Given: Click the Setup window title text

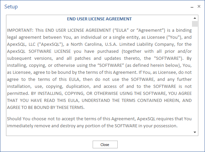Looking at the screenshot, I should click(11, 7).
